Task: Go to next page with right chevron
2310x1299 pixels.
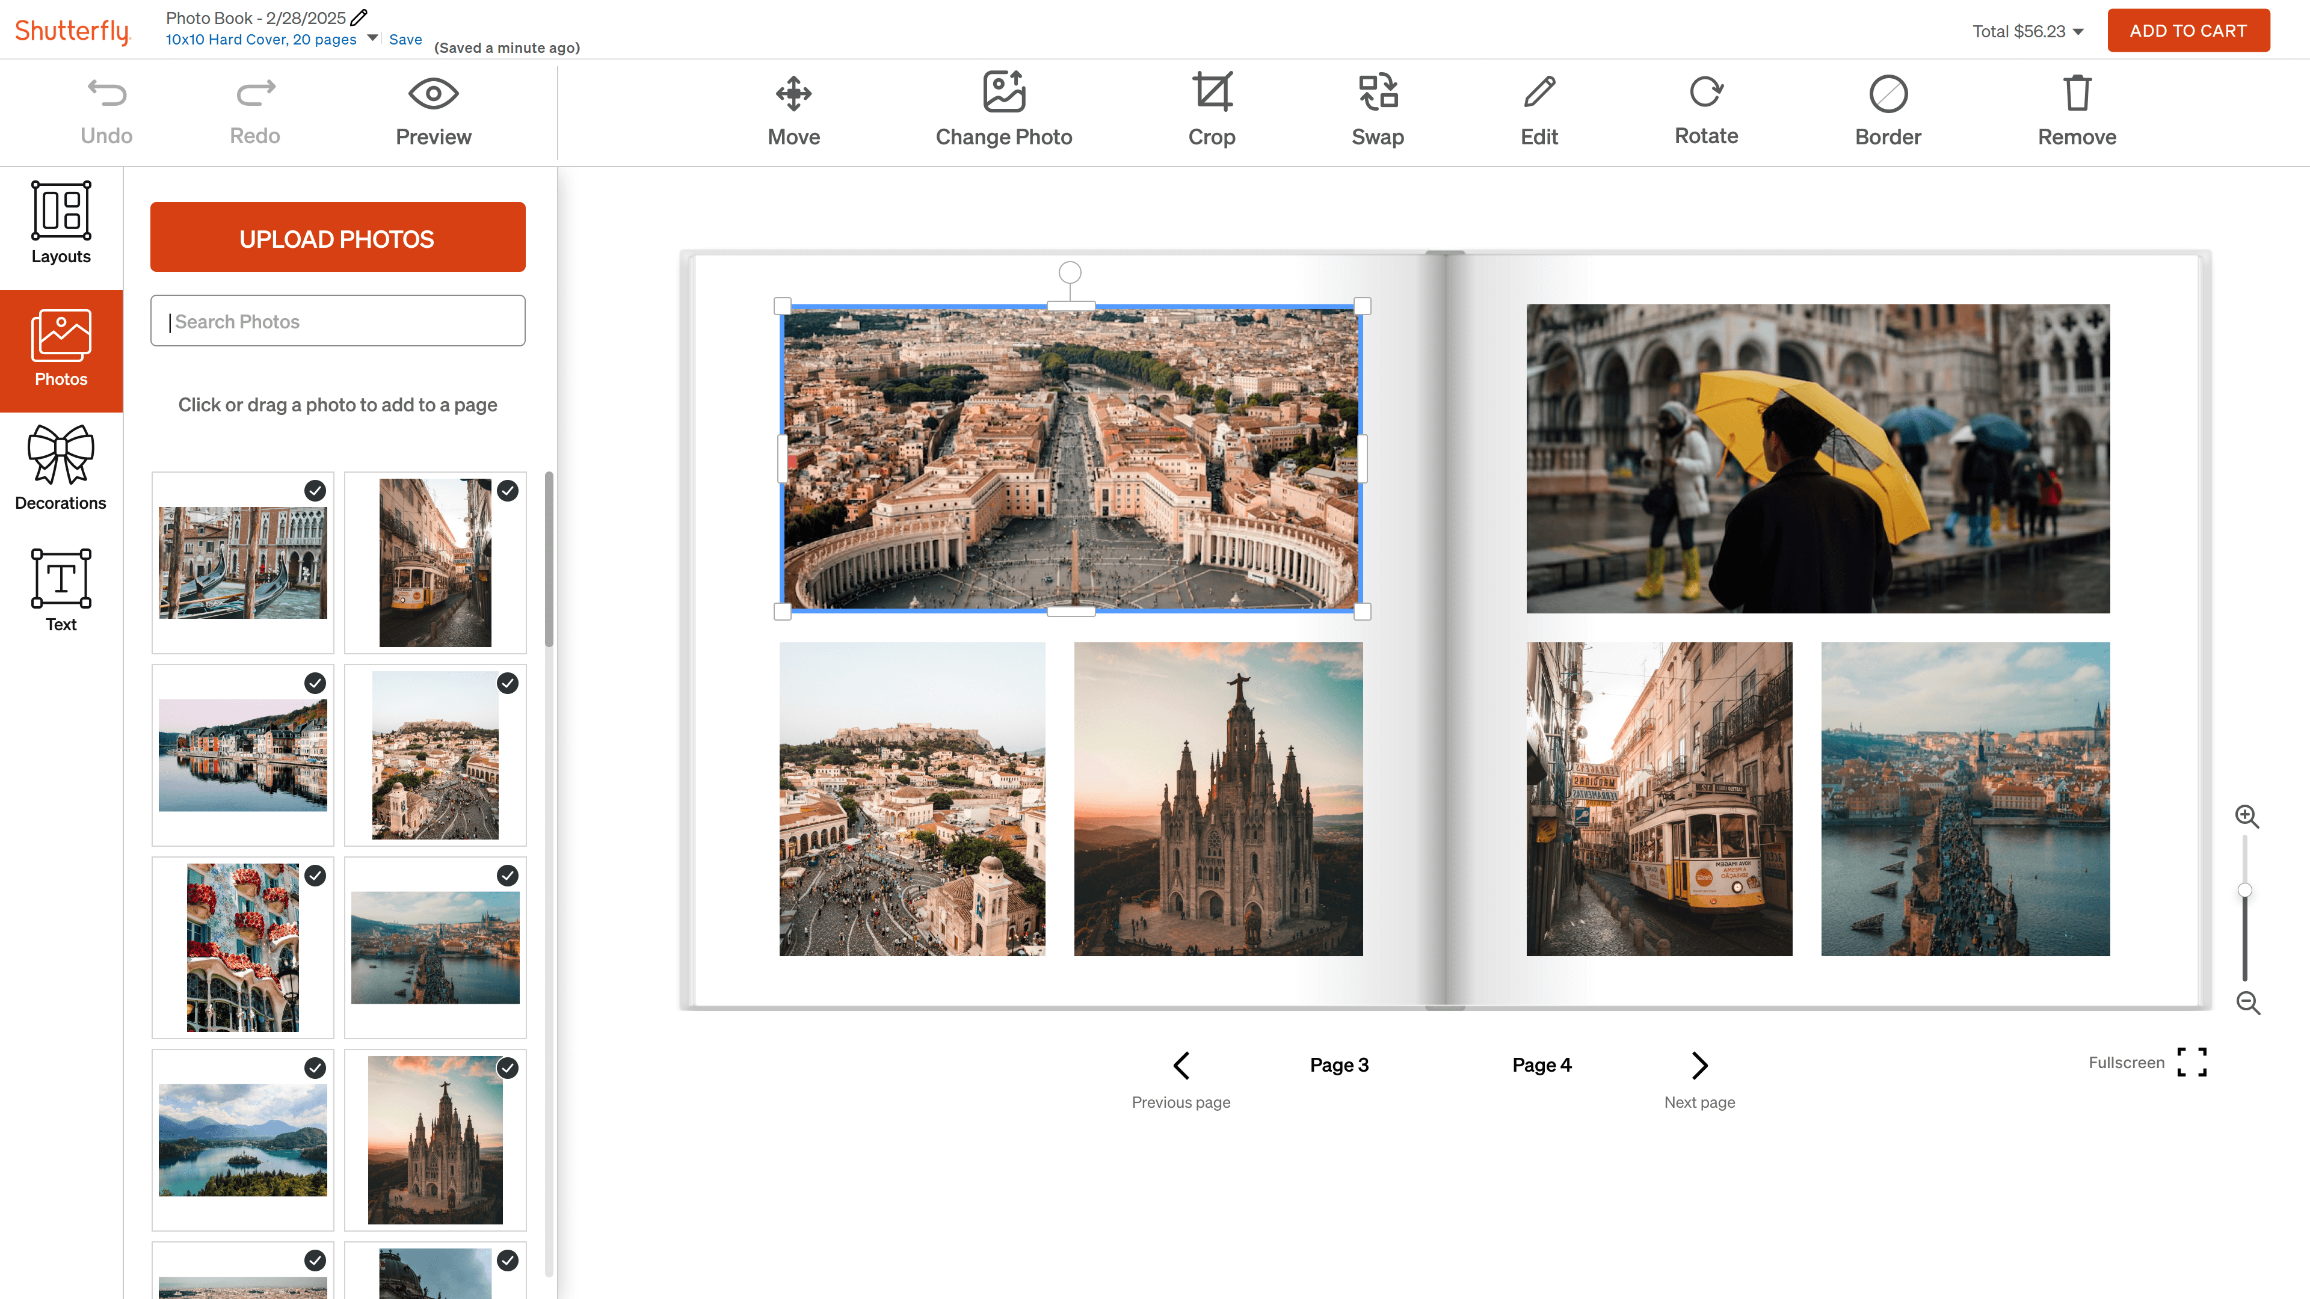Action: (x=1699, y=1065)
